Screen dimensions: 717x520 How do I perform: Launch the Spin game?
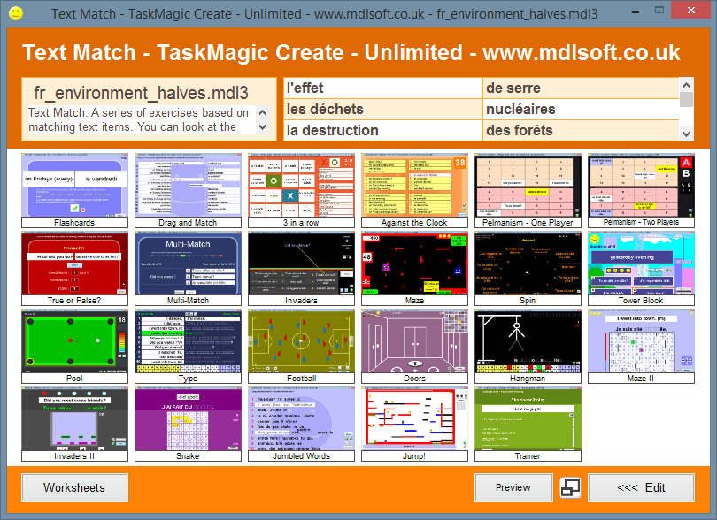pos(528,268)
